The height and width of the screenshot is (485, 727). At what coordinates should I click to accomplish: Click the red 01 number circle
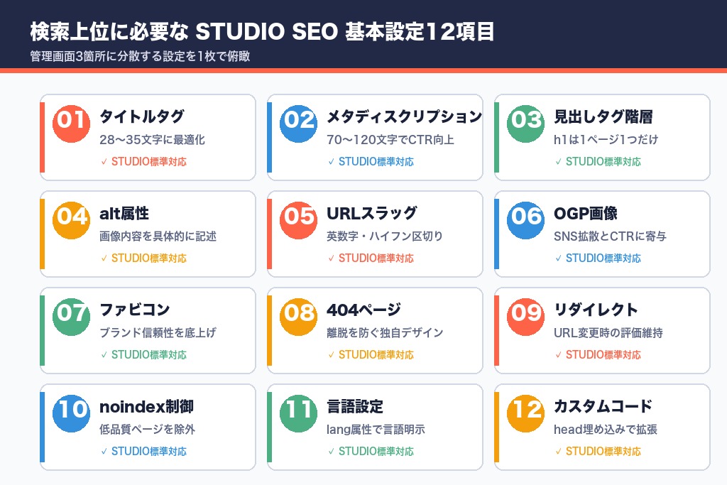tap(72, 124)
